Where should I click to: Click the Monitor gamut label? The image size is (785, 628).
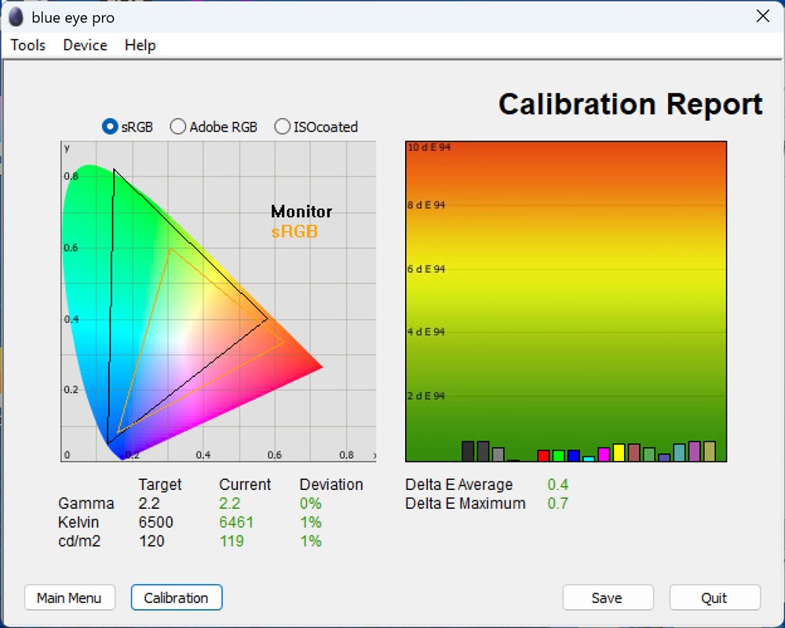[x=301, y=211]
